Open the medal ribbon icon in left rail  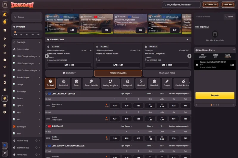[x=5, y=39]
